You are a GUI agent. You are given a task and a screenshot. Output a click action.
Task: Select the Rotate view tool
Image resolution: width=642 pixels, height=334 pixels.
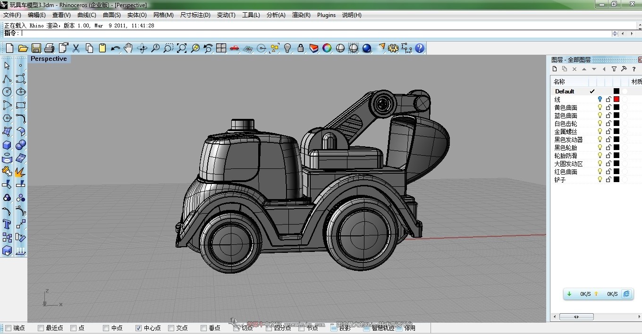click(x=142, y=48)
